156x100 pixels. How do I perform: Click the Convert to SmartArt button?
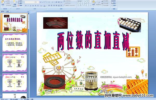click(x=70, y=5)
